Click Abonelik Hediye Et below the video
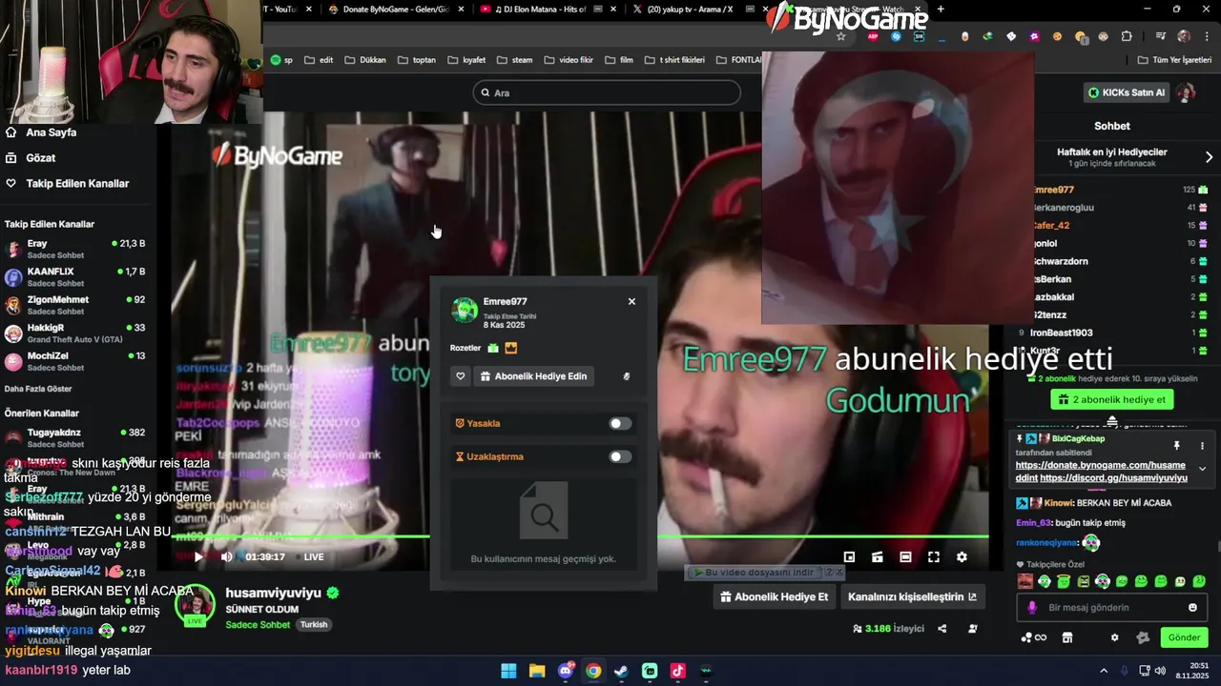1221x686 pixels. 775,597
